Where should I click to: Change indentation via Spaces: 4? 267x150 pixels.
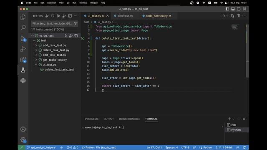point(171,147)
